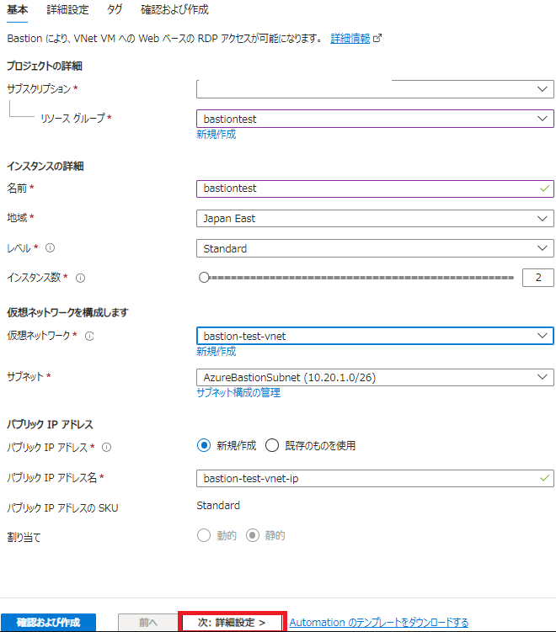Click the green checkmark in the 名前 field
556x632 pixels.
tap(545, 189)
